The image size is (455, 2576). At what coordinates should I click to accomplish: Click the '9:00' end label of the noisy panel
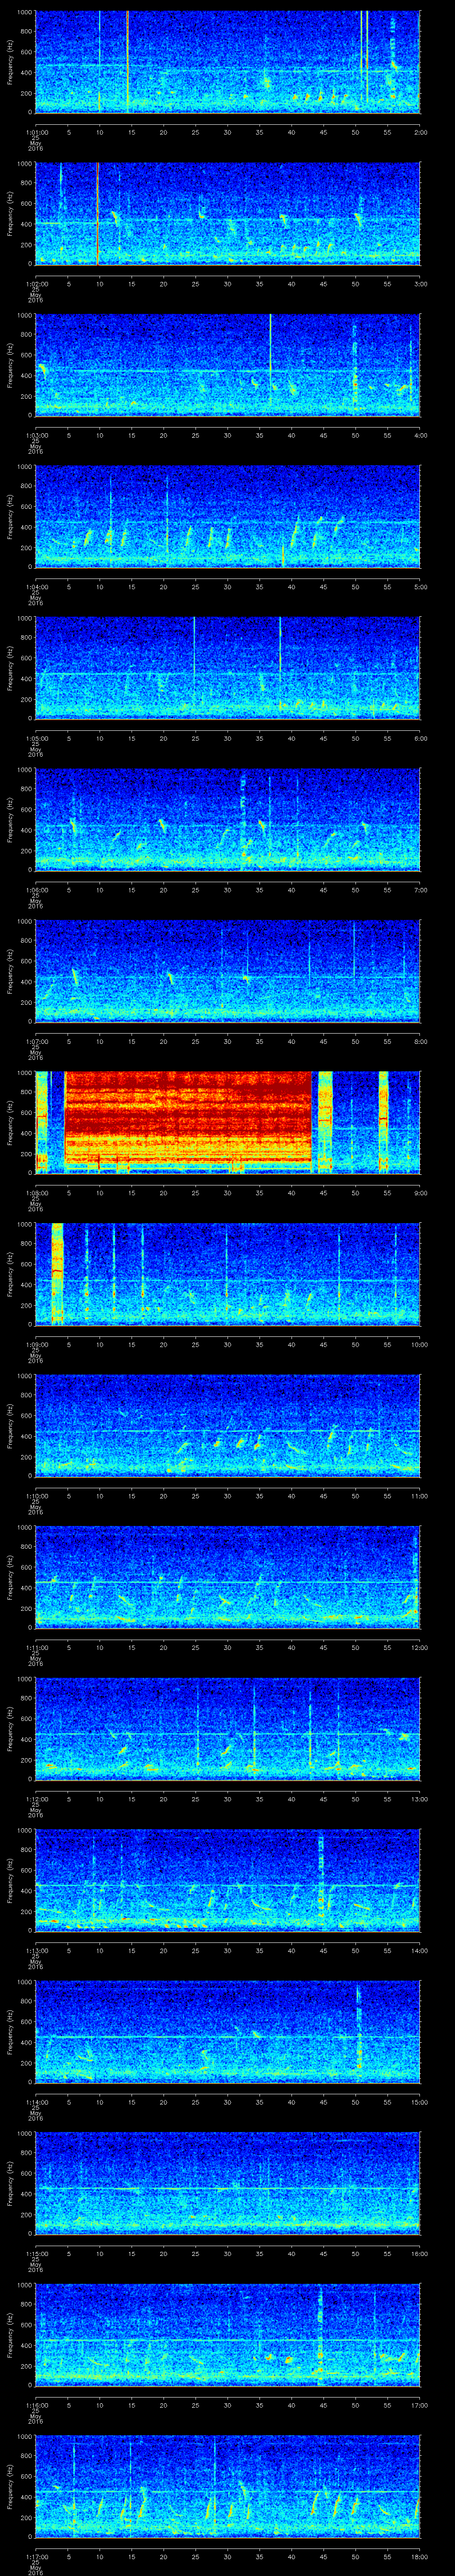pos(420,1192)
